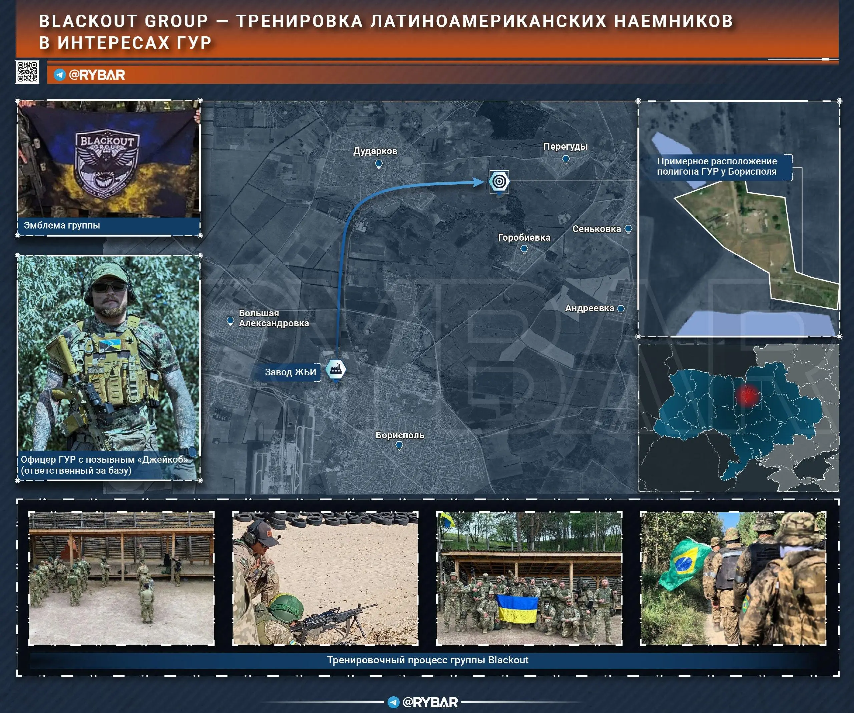
Task: Open the group photo with Ukrainian flag
Action: coord(529,578)
